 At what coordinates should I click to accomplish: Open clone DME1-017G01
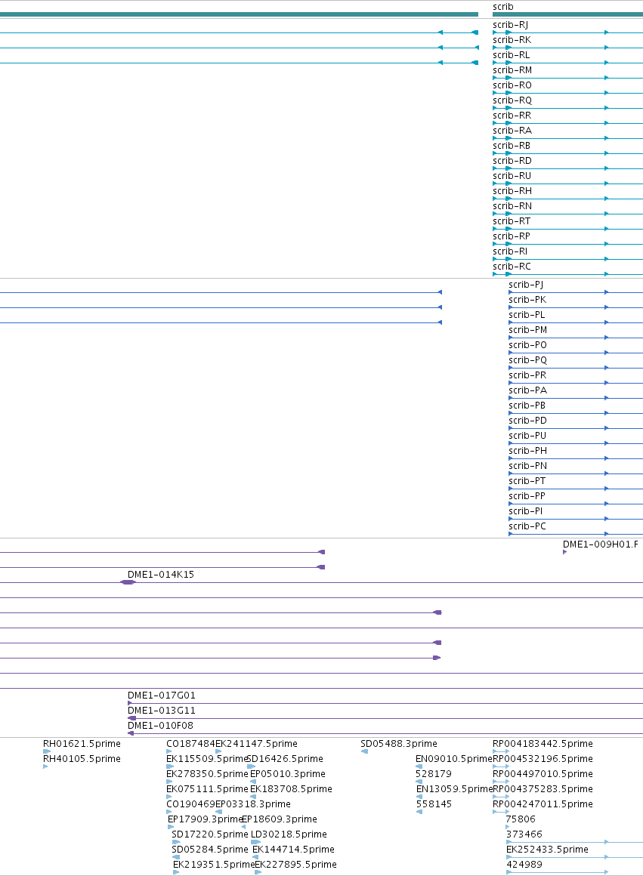pos(162,695)
